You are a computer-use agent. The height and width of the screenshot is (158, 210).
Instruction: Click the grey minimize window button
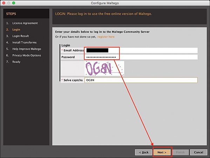coord(9,3)
